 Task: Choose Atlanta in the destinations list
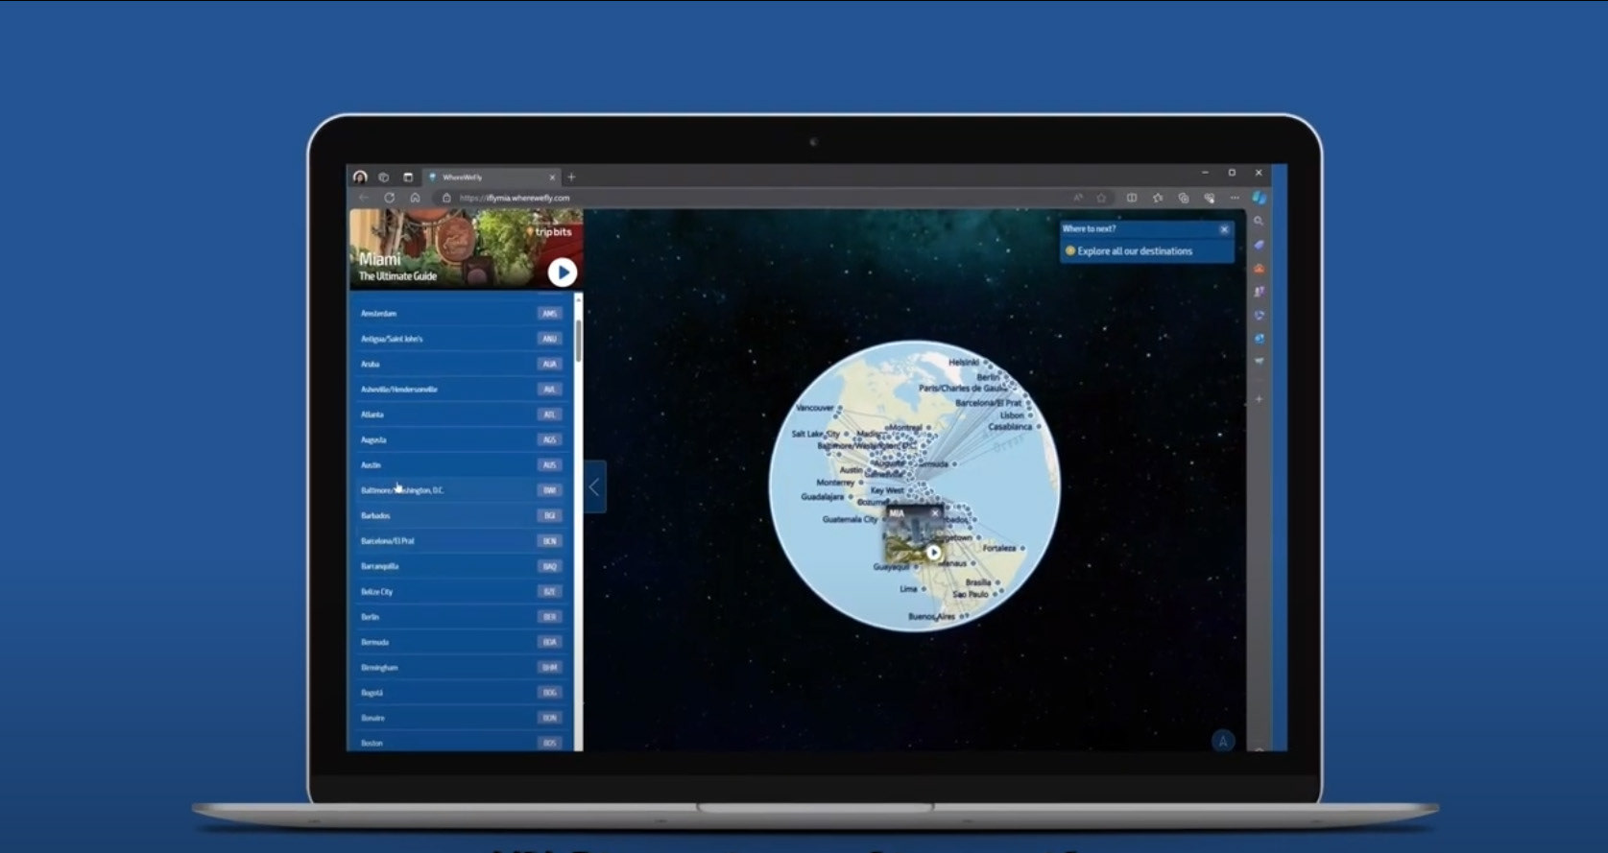(x=460, y=415)
